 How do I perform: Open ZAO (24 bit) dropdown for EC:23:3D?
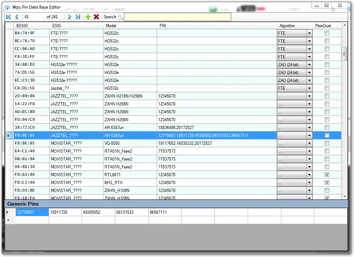point(309,80)
